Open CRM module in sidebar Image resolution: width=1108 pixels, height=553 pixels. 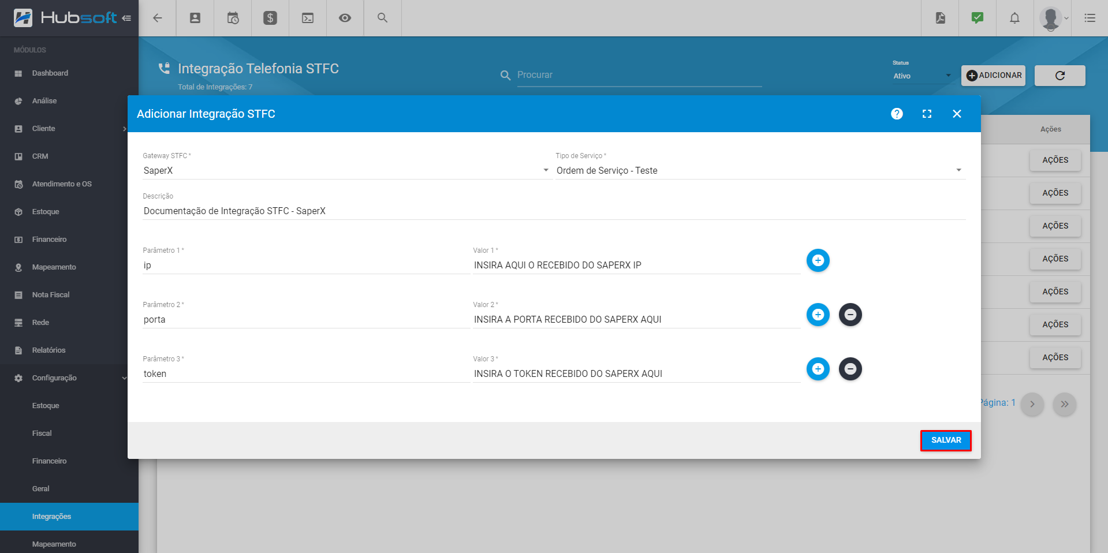pyautogui.click(x=69, y=156)
